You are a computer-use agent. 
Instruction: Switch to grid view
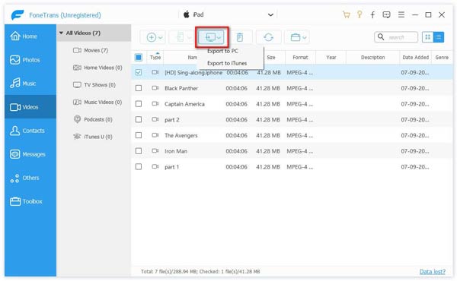427,37
